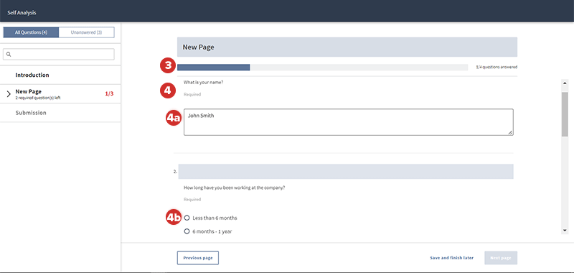This screenshot has height=273, width=574.
Task: Expand the New Page chevron in sidebar
Action: [x=9, y=94]
